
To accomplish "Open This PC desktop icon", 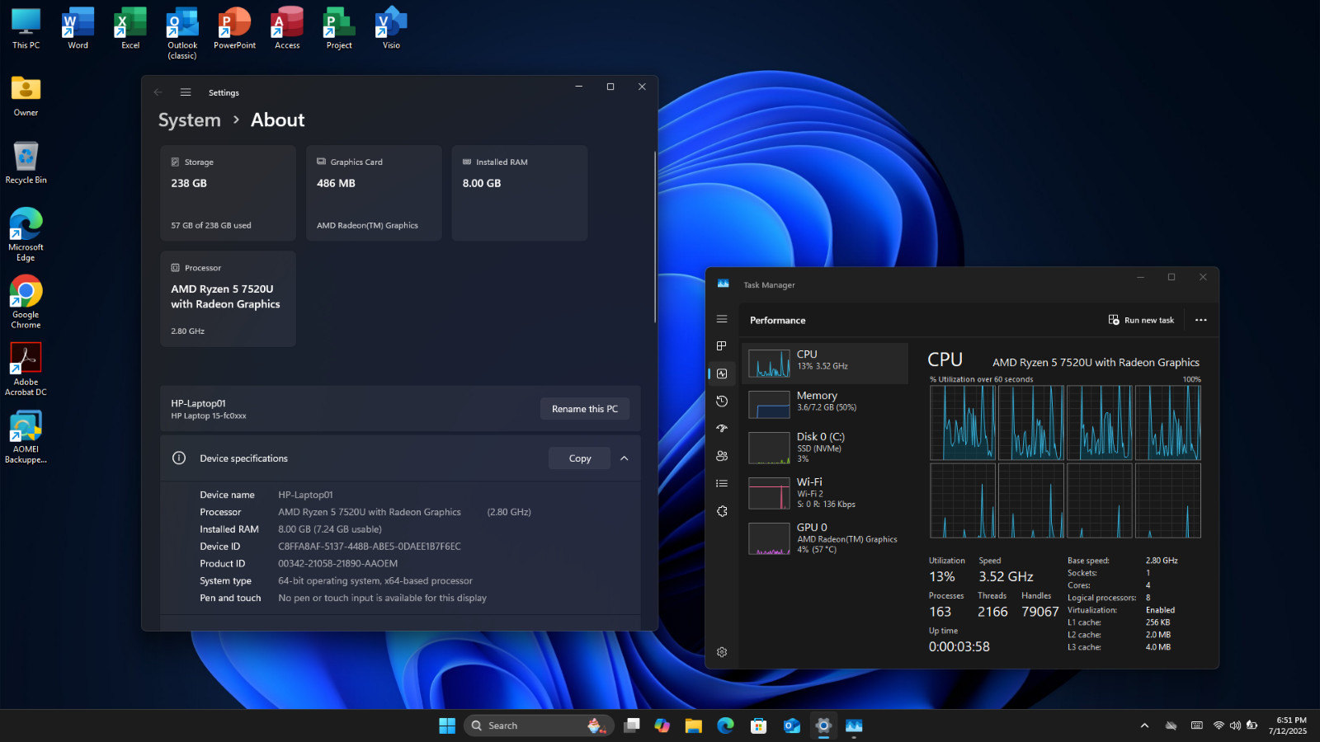I will pyautogui.click(x=26, y=30).
